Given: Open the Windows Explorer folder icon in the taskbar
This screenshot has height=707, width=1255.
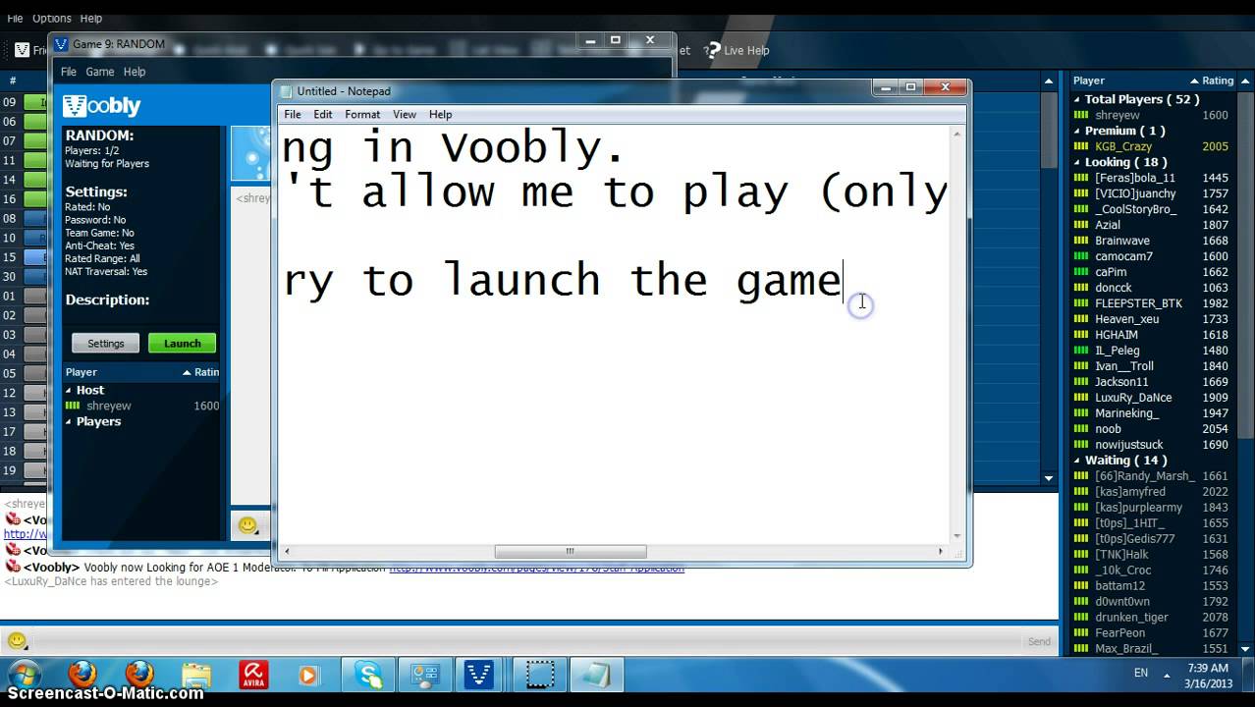Looking at the screenshot, I should tap(196, 675).
